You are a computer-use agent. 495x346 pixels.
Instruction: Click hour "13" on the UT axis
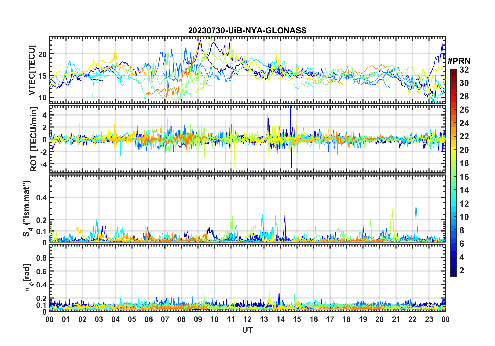(264, 319)
